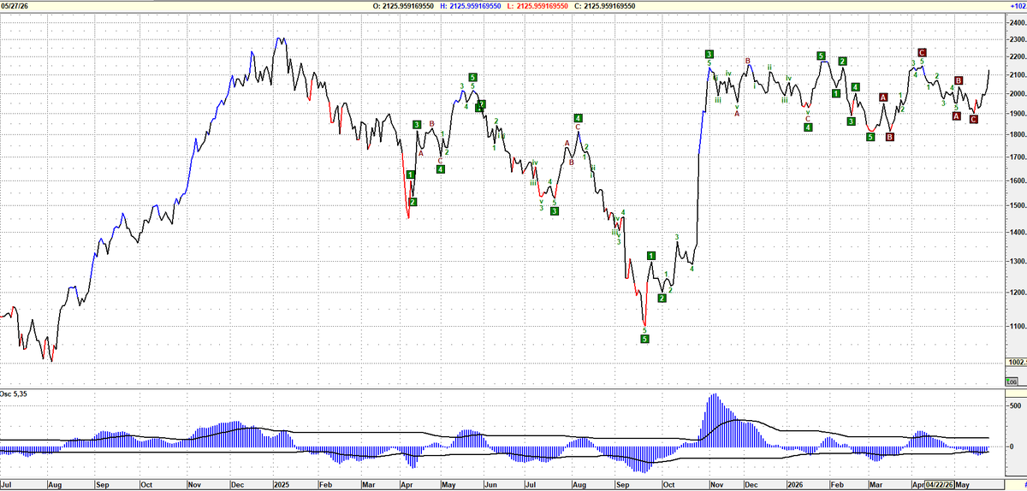1027x491 pixels.
Task: Select boxed wave 3 label above November 2025 peak
Action: (x=709, y=53)
